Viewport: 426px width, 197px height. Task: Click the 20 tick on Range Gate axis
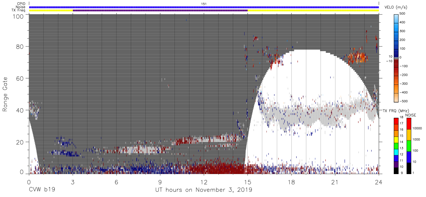coord(20,142)
